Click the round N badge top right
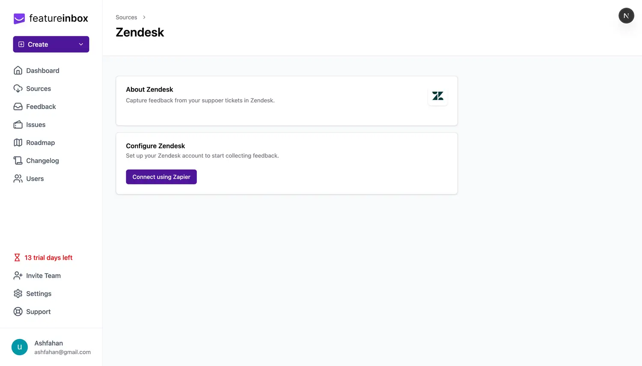 [x=626, y=16]
